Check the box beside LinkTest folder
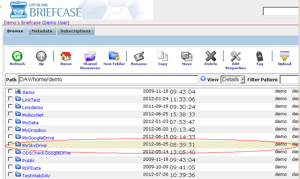 pos(10,99)
